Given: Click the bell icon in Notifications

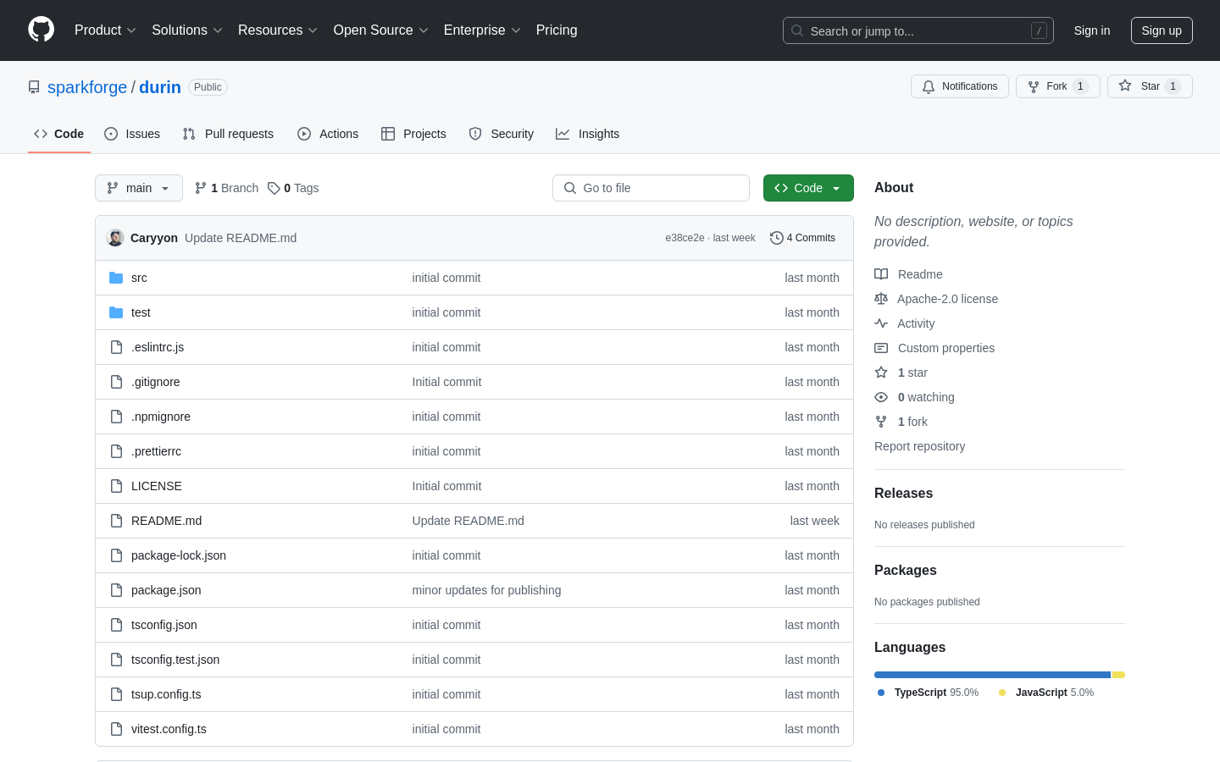Looking at the screenshot, I should pyautogui.click(x=929, y=86).
